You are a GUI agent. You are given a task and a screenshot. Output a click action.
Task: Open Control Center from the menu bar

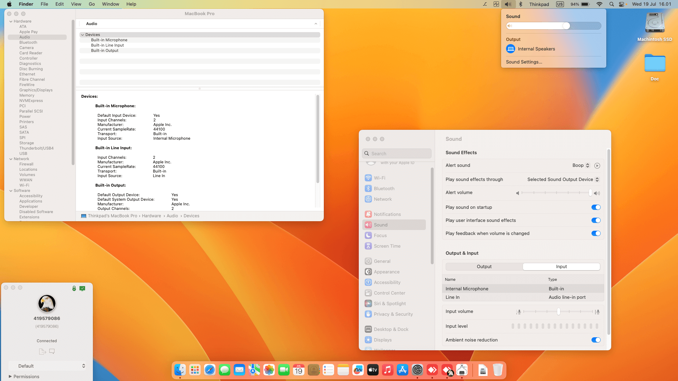tap(621, 4)
